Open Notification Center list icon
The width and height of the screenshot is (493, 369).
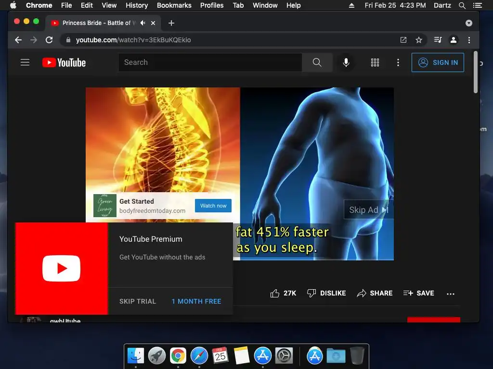pos(478,5)
